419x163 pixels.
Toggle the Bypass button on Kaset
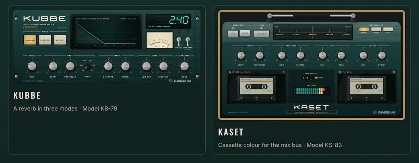point(245,34)
